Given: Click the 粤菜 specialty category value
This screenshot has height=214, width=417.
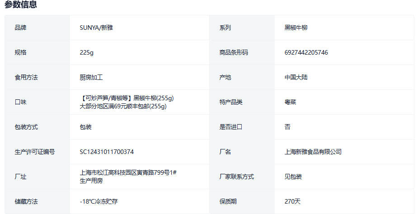Looking at the screenshot, I should click(x=290, y=102).
